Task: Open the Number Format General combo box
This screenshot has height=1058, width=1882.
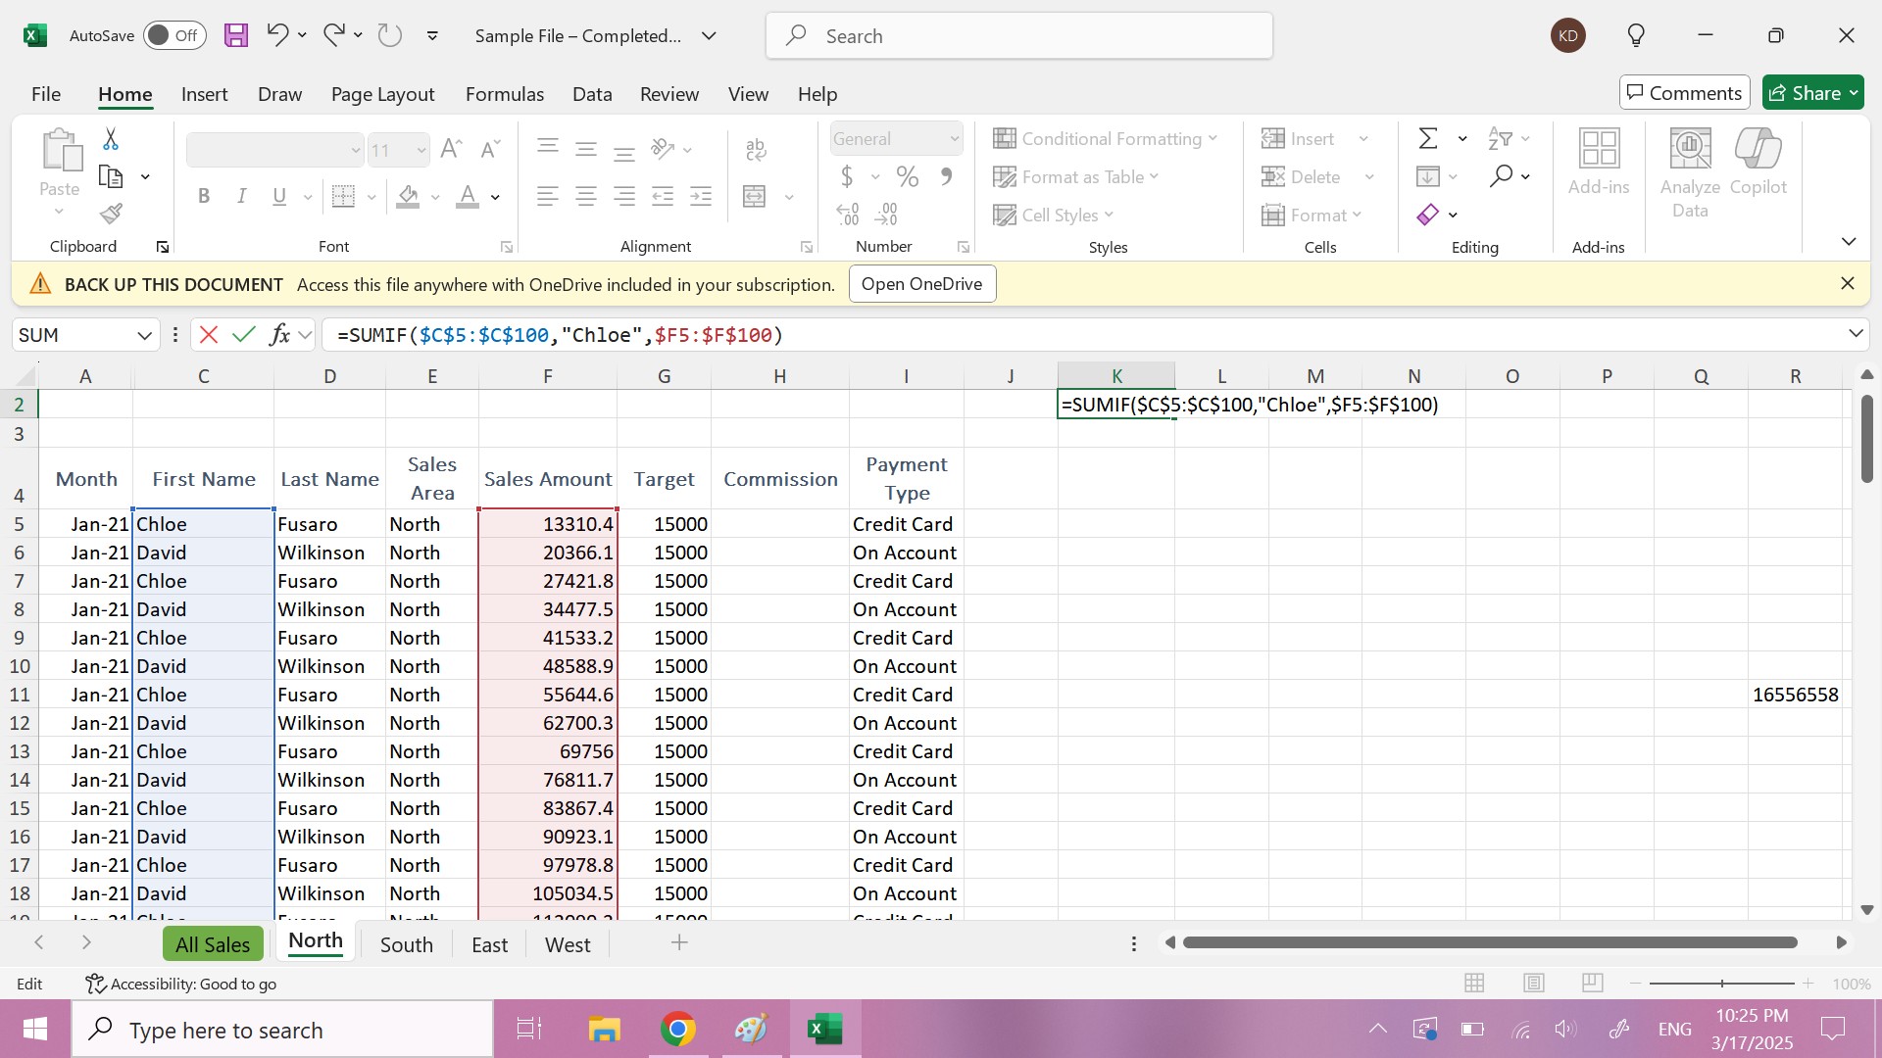Action: pos(896,139)
